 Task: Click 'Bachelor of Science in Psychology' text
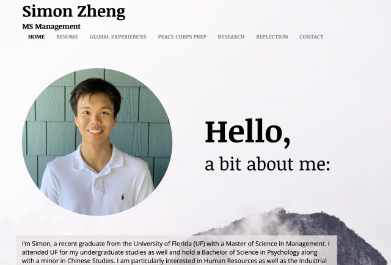click(250, 252)
